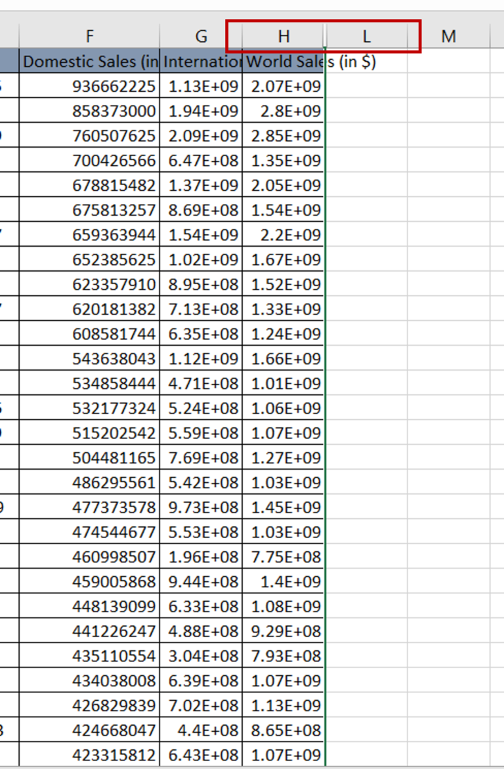
Task: Select column F header
Action: click(89, 36)
